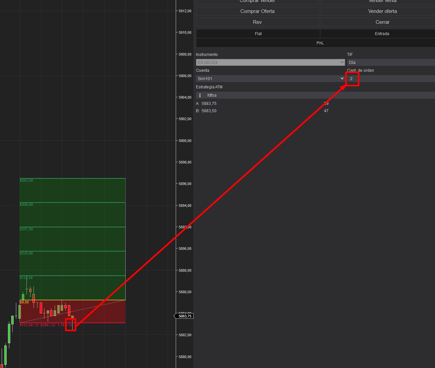
Task: Click the current price marker 5883,75
Action: coord(185,316)
